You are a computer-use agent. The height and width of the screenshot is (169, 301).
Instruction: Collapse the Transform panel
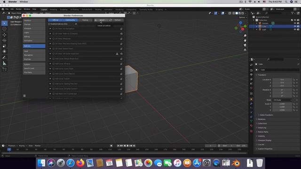click(x=262, y=75)
